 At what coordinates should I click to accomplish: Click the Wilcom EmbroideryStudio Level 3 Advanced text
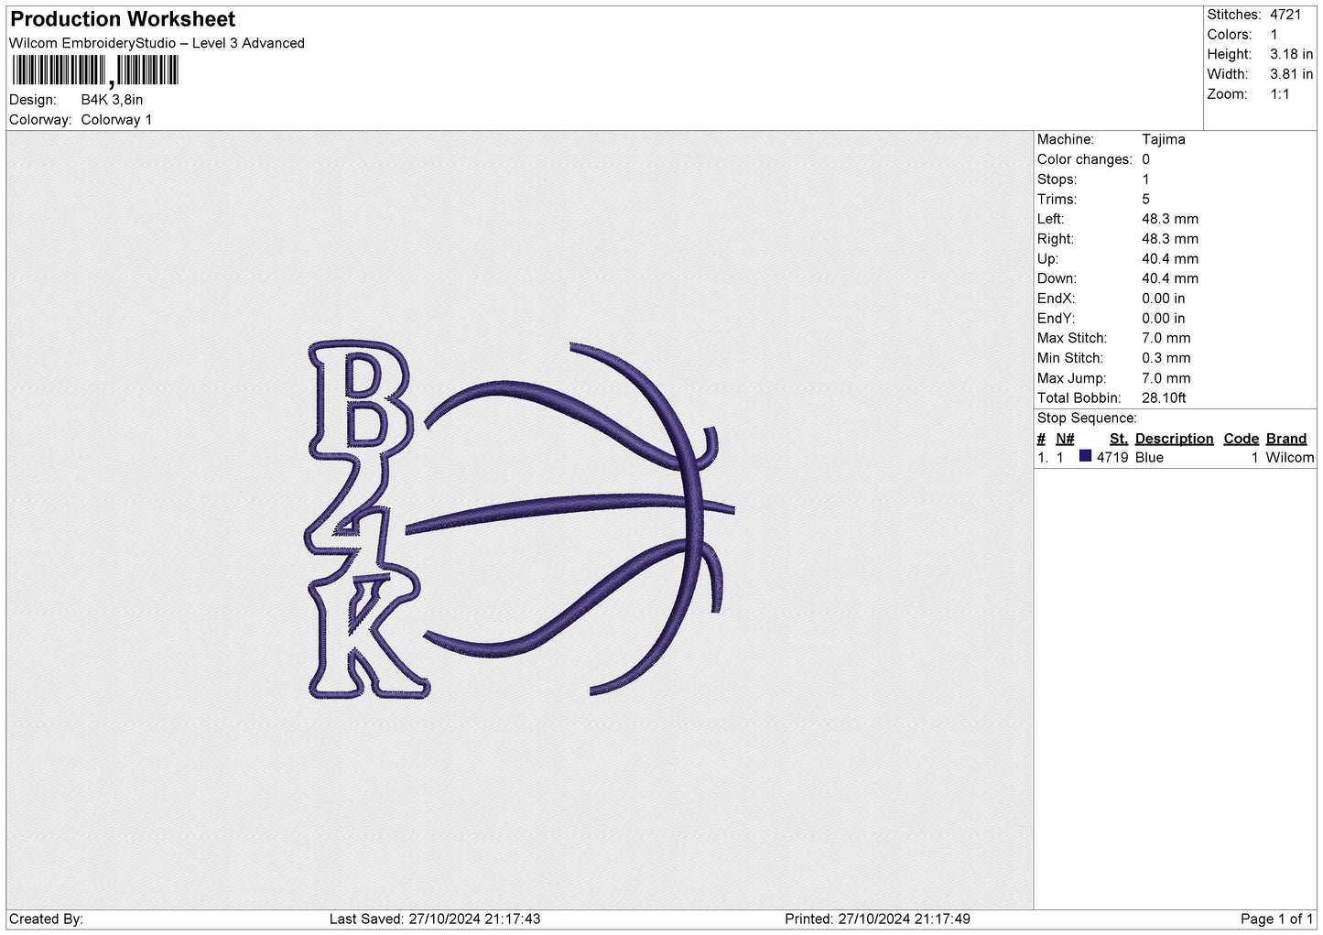(x=157, y=43)
